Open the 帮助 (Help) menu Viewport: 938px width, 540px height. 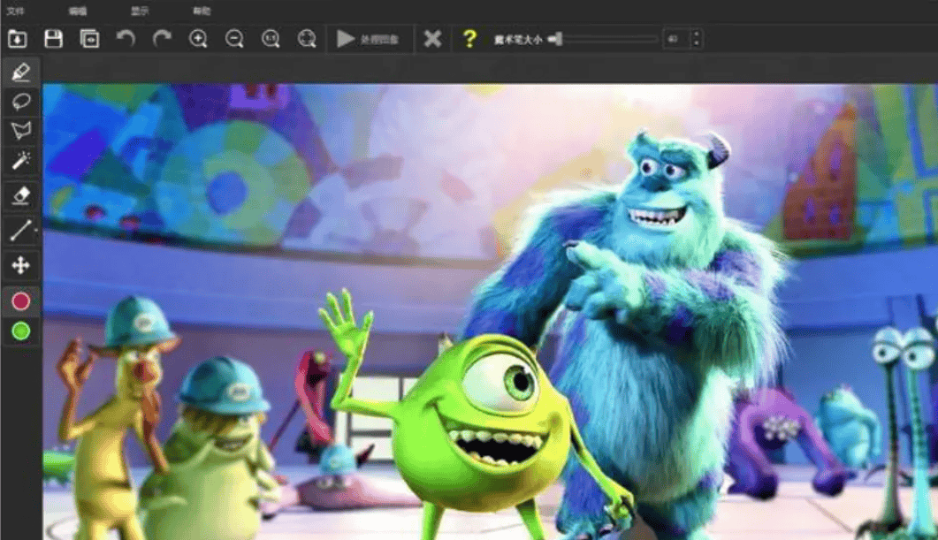click(x=202, y=11)
